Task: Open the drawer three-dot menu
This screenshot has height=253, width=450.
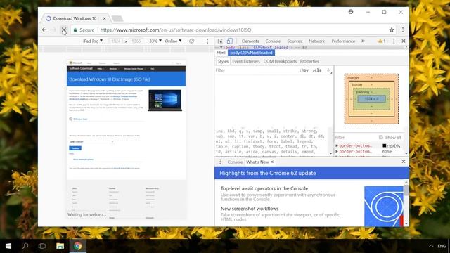Action: point(220,162)
